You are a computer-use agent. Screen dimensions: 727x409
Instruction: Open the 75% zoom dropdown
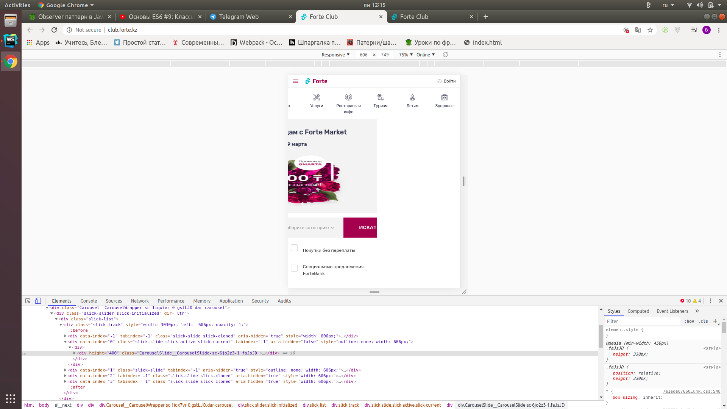coord(406,55)
